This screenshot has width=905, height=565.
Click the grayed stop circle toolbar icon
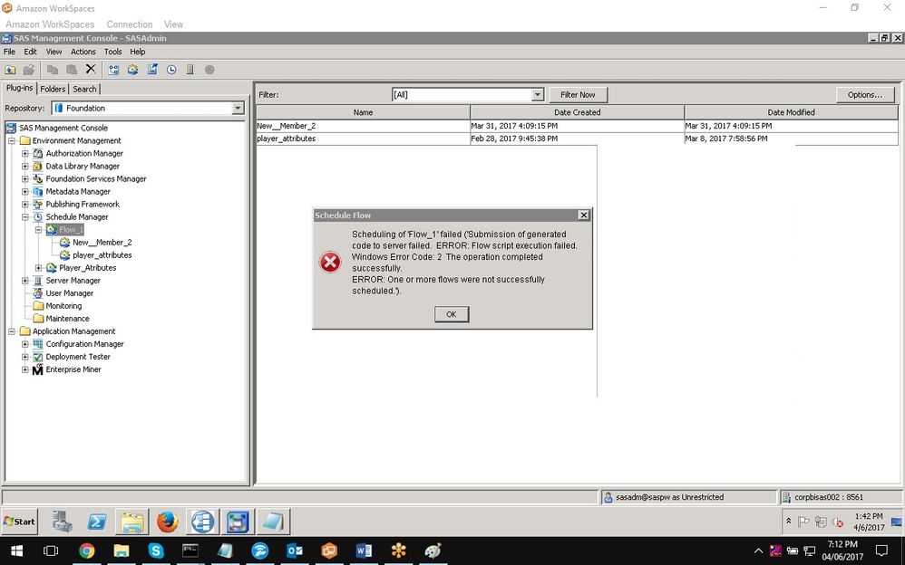coord(209,70)
